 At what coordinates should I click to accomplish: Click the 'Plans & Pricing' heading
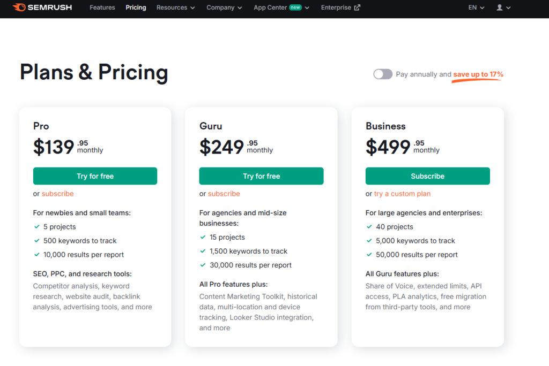(94, 73)
